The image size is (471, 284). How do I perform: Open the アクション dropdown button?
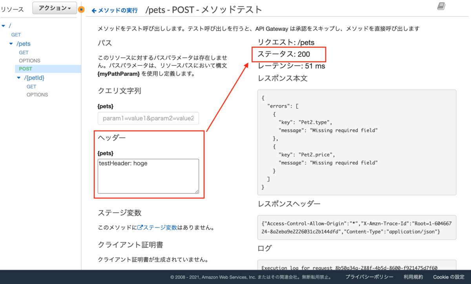coord(55,8)
